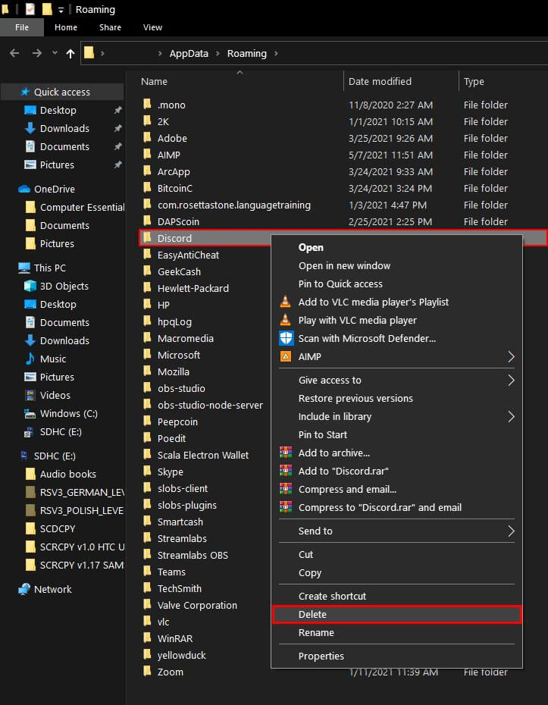Click the folder icon of the Adobe row

tap(148, 137)
